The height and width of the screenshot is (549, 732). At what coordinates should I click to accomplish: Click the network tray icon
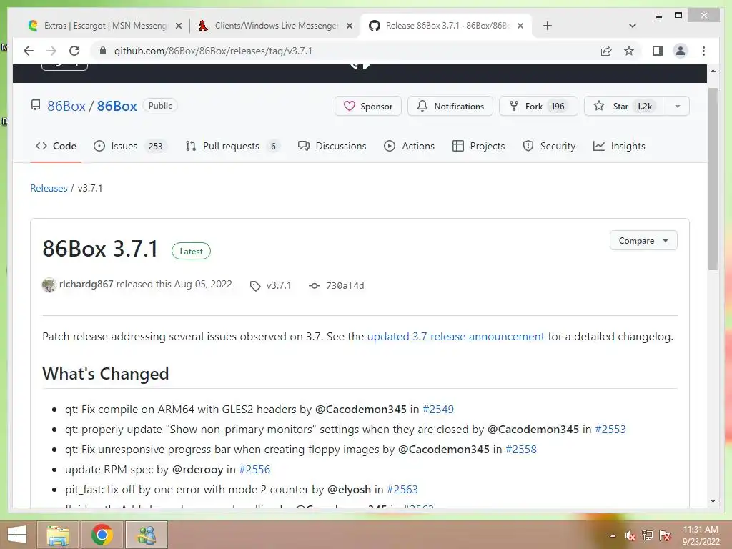tap(648, 535)
